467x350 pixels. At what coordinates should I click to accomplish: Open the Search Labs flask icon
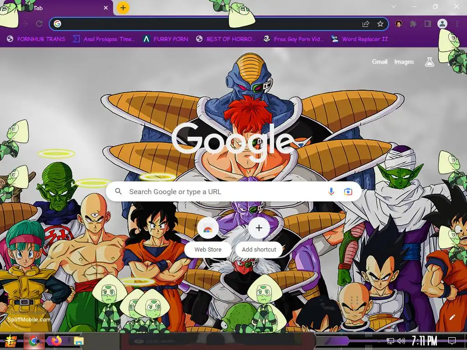pos(430,62)
